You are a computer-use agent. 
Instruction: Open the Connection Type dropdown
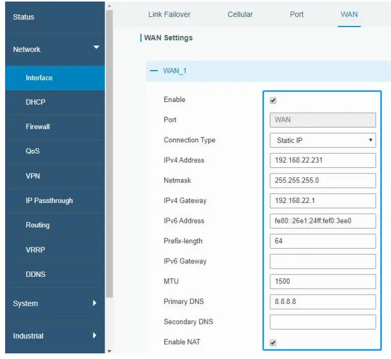[323, 140]
